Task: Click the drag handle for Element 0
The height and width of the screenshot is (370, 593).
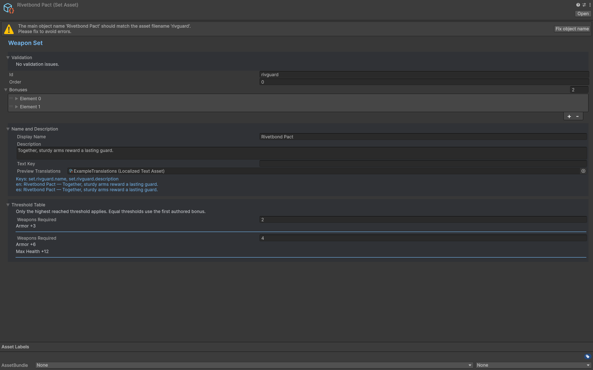Action: click(x=11, y=98)
